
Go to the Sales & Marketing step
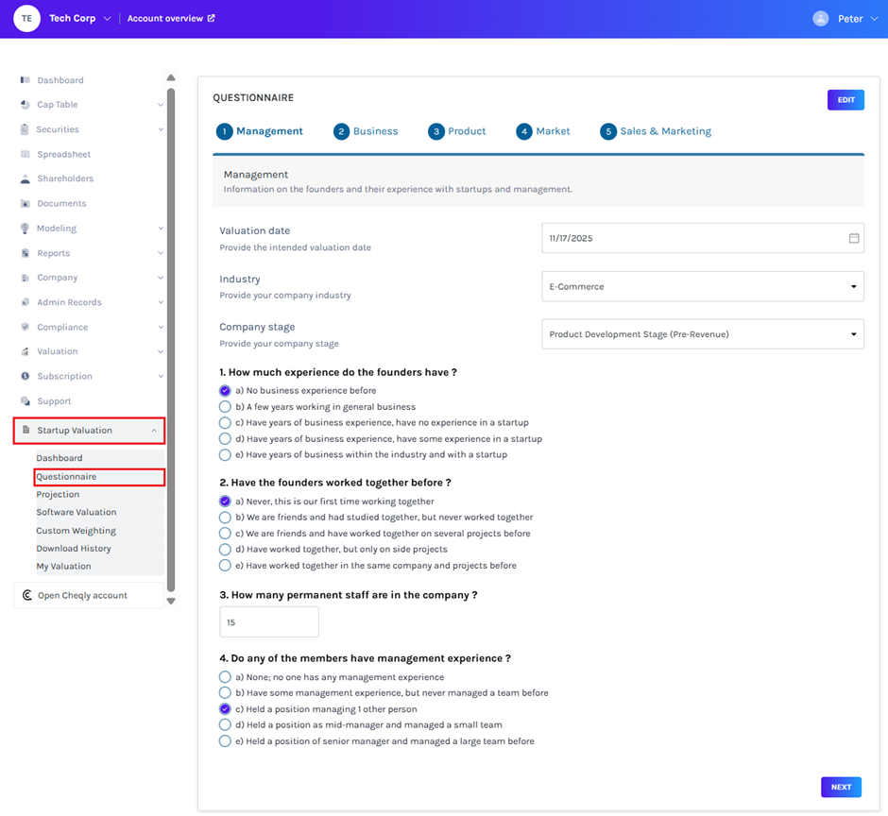[x=656, y=131]
